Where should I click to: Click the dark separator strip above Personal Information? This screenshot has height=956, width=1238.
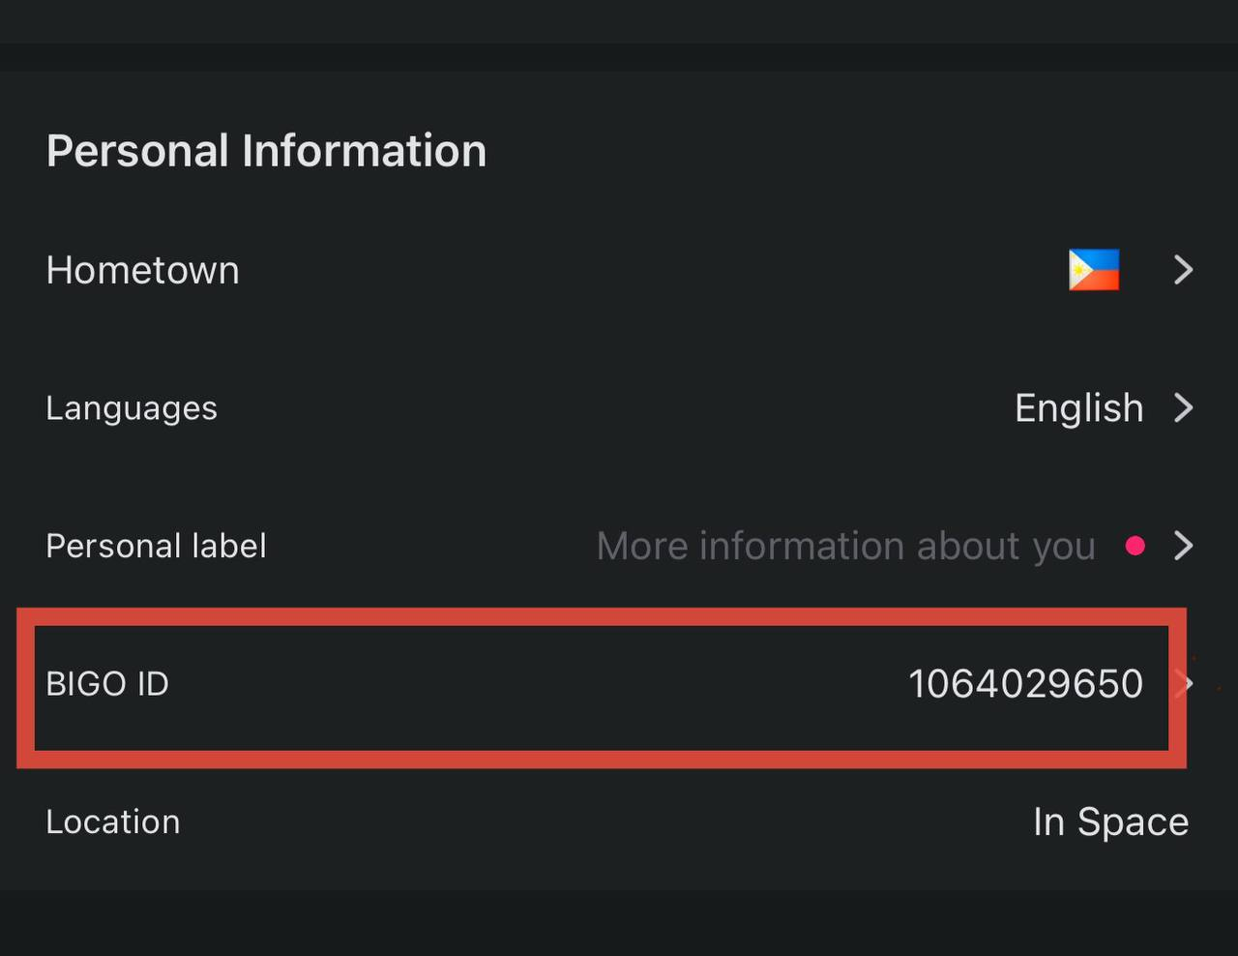pos(619,56)
